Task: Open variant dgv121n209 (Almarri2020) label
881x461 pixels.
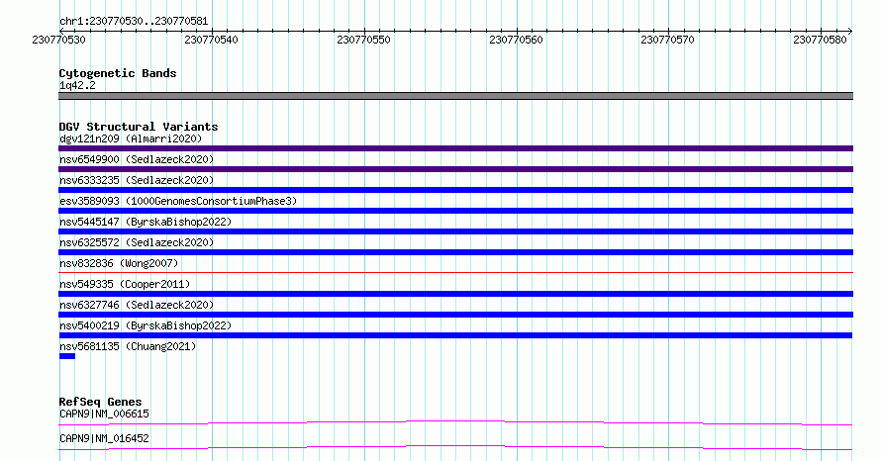Action: (131, 138)
